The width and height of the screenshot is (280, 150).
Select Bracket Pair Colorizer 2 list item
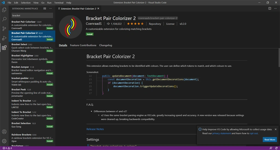32,36
